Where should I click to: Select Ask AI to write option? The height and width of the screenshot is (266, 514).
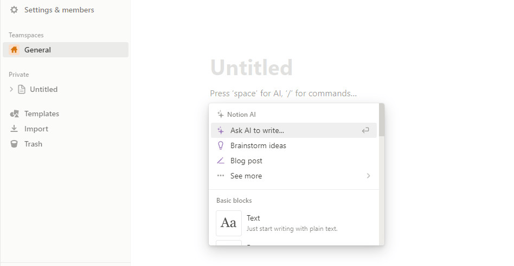(x=257, y=130)
